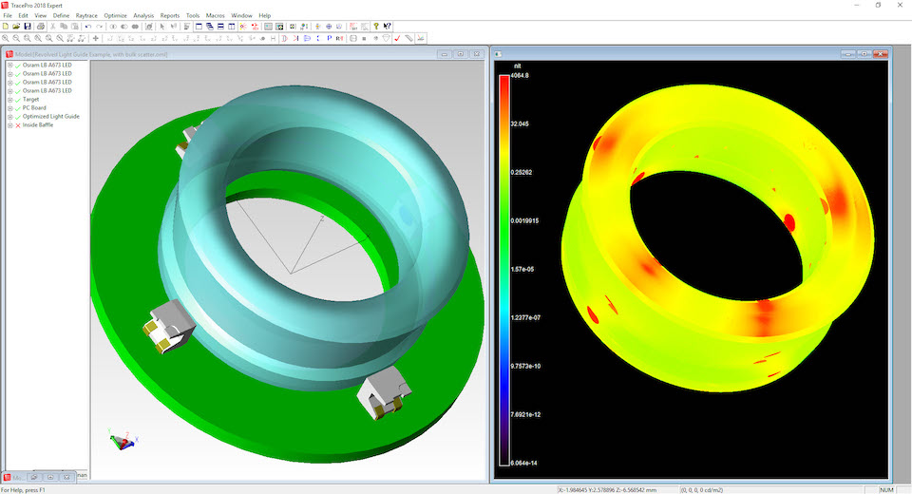Click the Print toolbar icon
Image resolution: width=912 pixels, height=494 pixels.
[x=41, y=27]
